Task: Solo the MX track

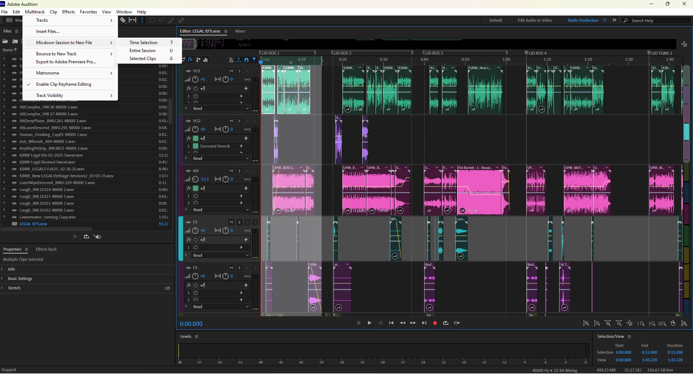Action: [239, 171]
